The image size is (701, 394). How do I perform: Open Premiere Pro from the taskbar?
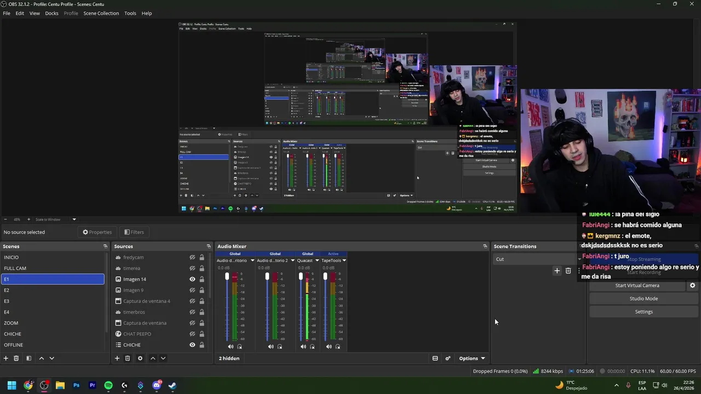[92, 385]
